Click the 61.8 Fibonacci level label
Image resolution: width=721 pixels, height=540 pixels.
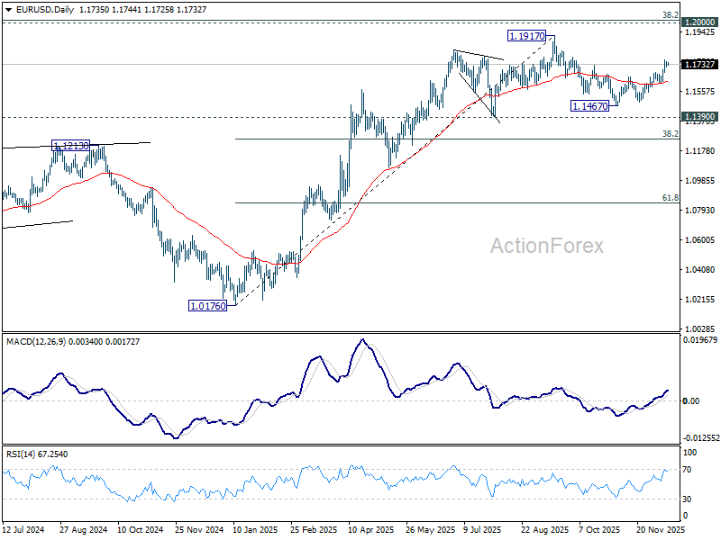(670, 198)
